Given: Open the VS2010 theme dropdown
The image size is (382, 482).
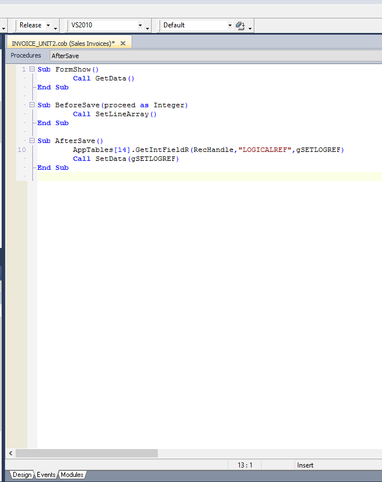Looking at the screenshot, I should click(140, 25).
